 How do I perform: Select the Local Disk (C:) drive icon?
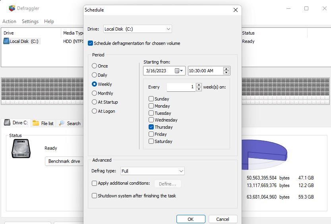click(6, 41)
